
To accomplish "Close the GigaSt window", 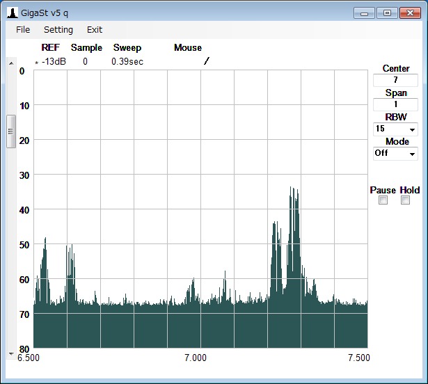I will pos(409,13).
